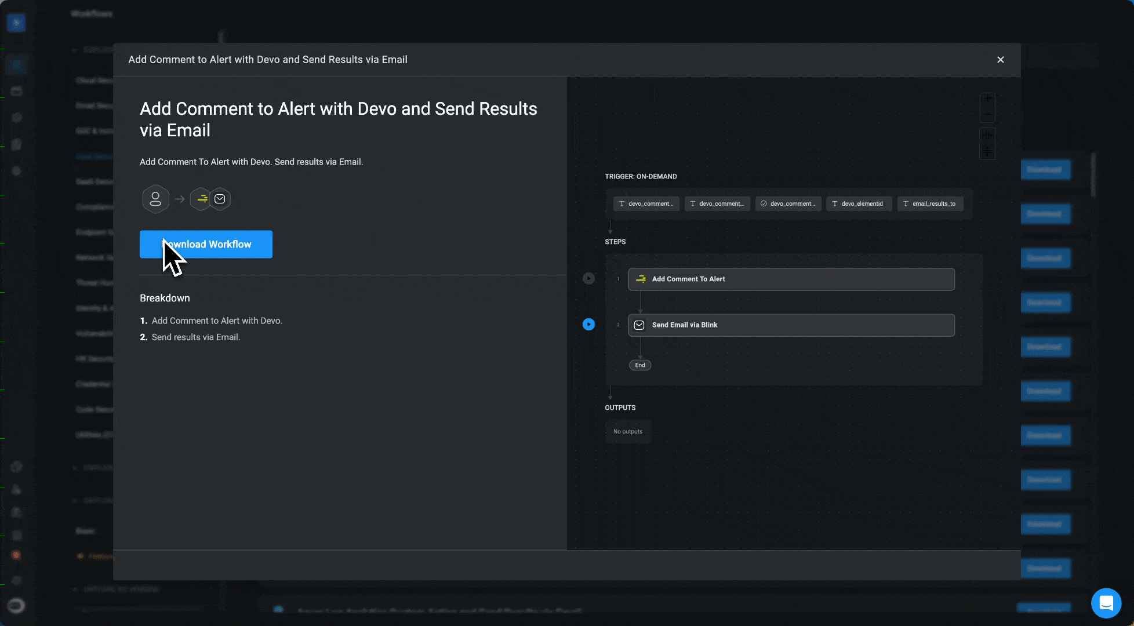Select the Send Email via Blink step
This screenshot has height=626, width=1134.
[791, 325]
